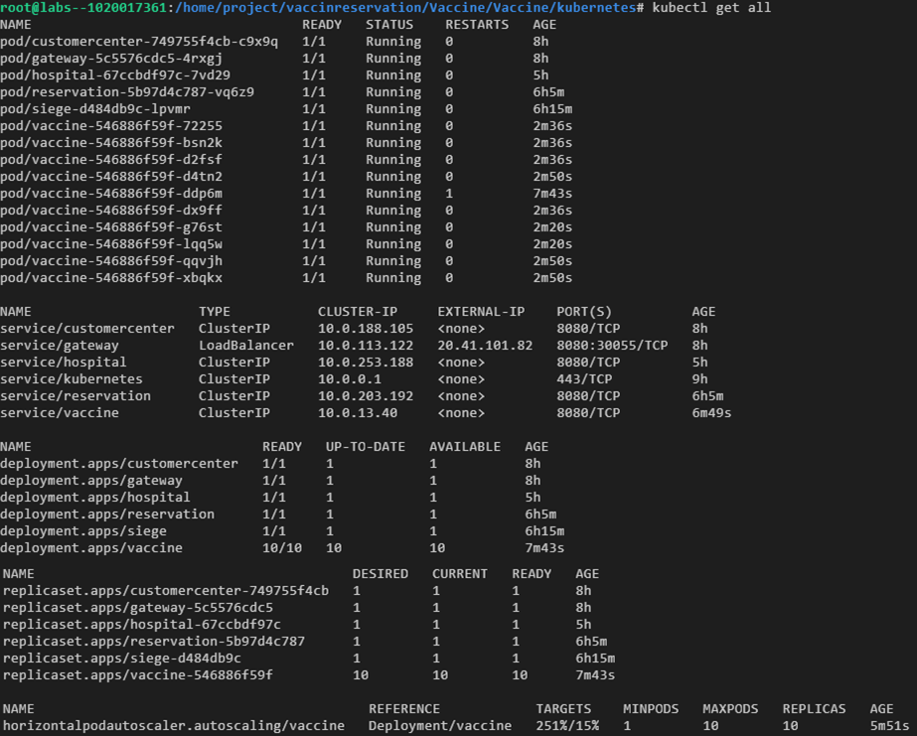Screen dimensions: 917x736
Task: Click deployment.apps/reservation name
Action: point(107,515)
